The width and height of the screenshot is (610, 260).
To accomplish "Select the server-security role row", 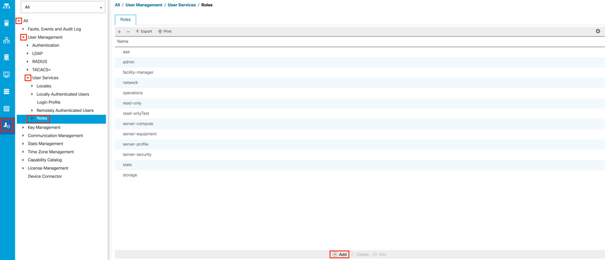I will click(360, 155).
